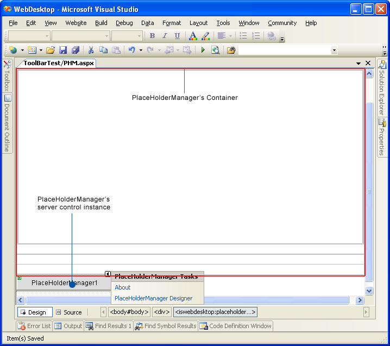Toggle Underline formatting button
The image size is (390, 346).
pos(177,36)
